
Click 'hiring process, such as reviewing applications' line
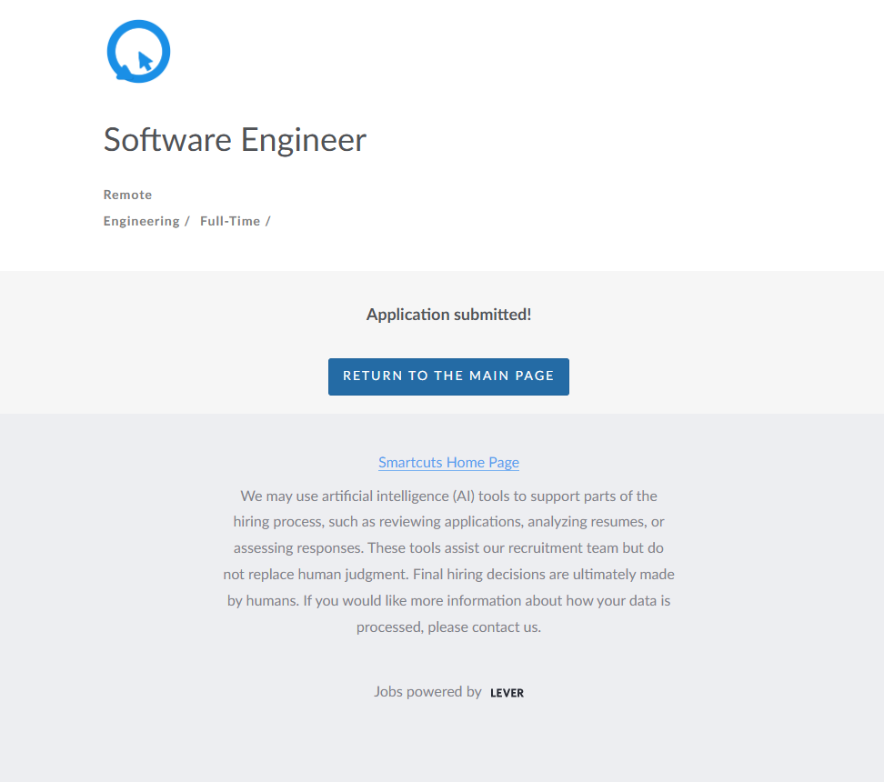pyautogui.click(x=448, y=522)
